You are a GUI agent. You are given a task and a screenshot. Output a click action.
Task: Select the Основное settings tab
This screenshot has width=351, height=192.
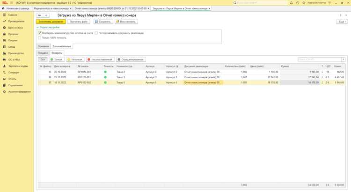click(x=43, y=46)
